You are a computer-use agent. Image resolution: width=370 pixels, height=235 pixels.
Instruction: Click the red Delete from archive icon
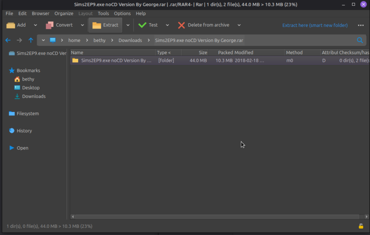click(x=181, y=25)
